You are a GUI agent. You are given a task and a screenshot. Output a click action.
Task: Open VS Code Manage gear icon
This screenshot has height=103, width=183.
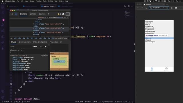tap(3, 97)
